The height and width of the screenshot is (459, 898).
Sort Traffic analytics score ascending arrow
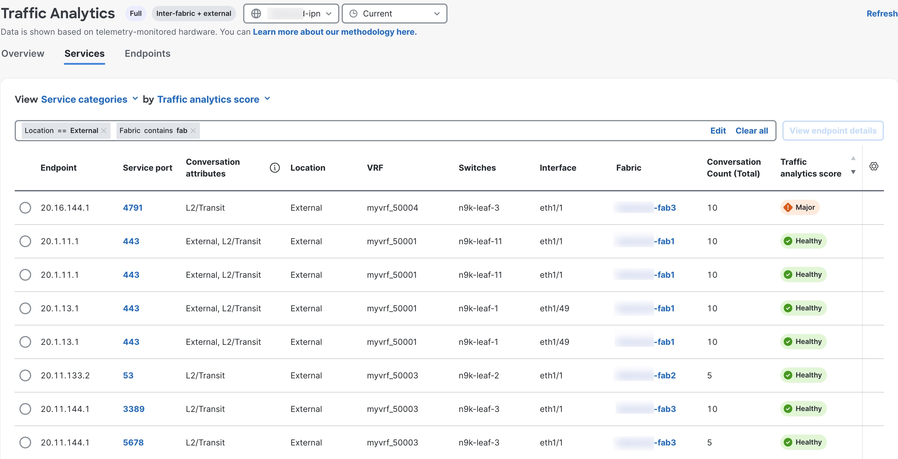[853, 158]
